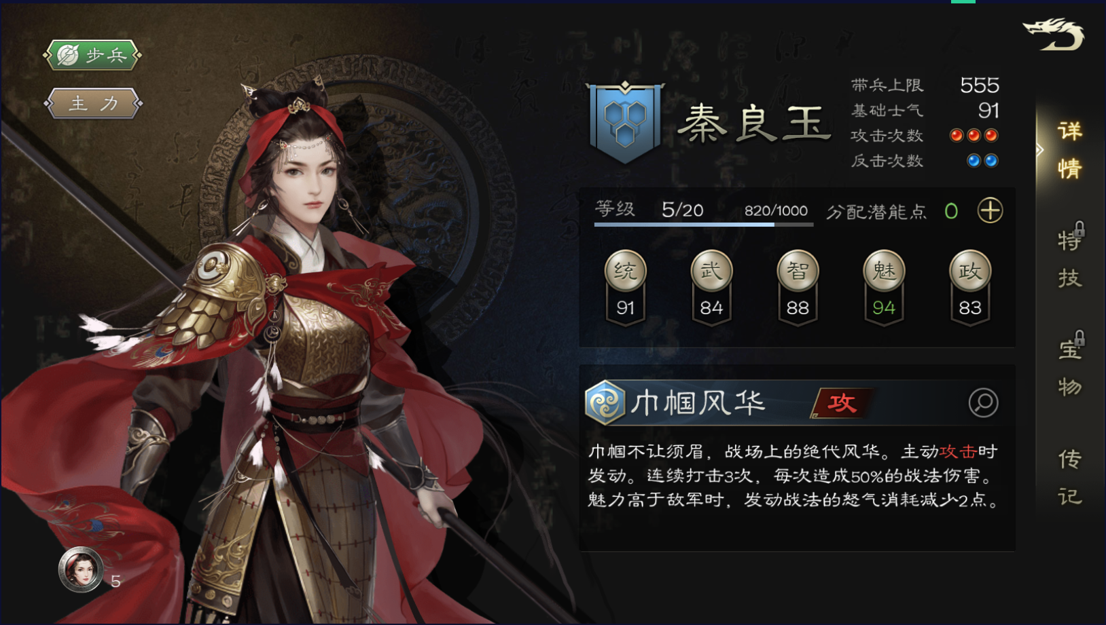Click the red 攻 skill type tag

[x=842, y=403]
